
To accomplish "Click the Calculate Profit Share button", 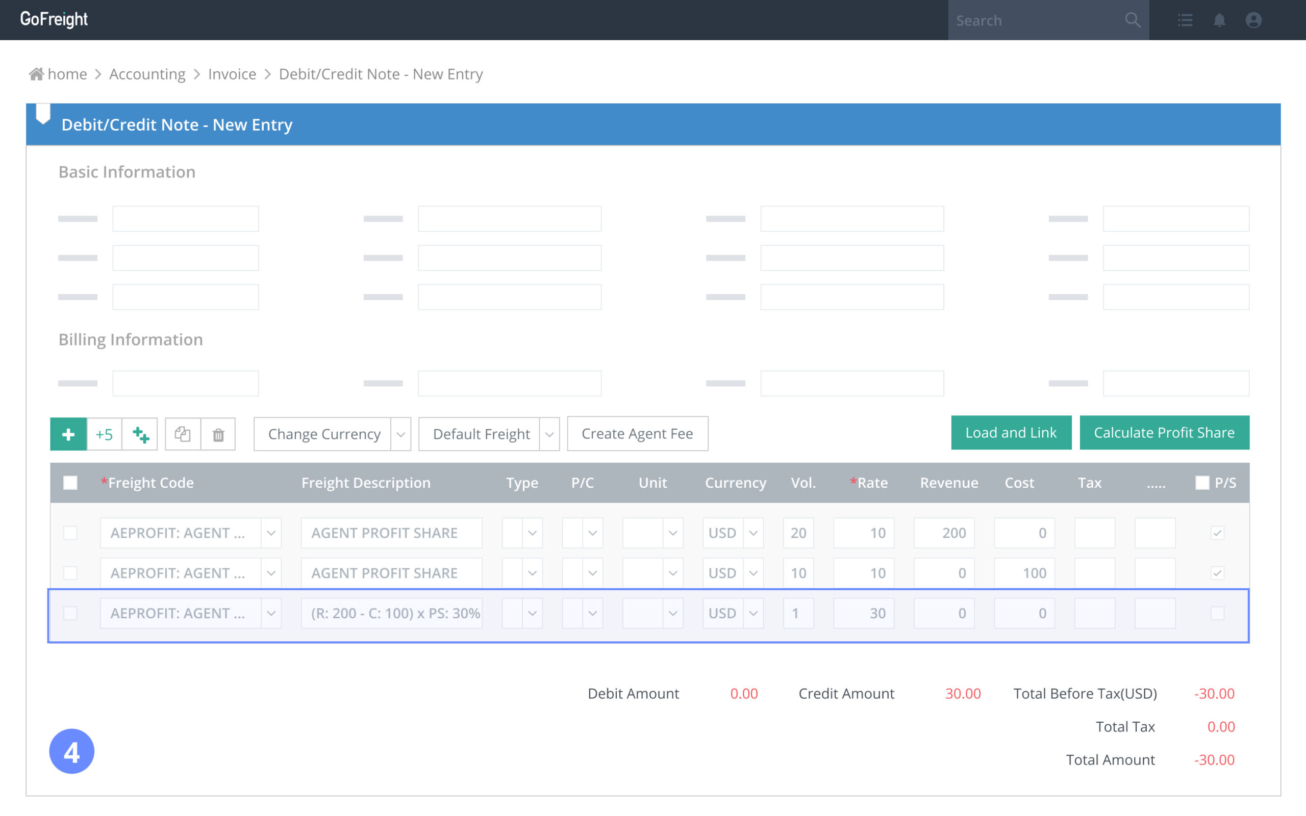I will click(1164, 432).
